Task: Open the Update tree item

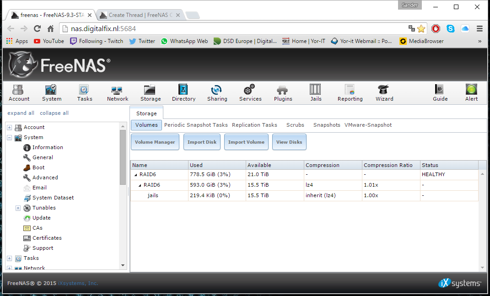Action: [41, 218]
